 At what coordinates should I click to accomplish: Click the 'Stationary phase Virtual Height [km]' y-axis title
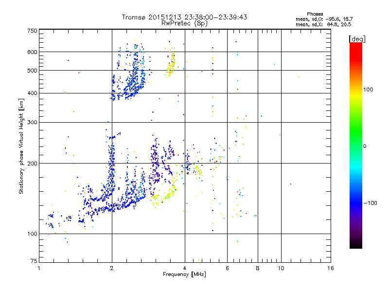pos(21,146)
